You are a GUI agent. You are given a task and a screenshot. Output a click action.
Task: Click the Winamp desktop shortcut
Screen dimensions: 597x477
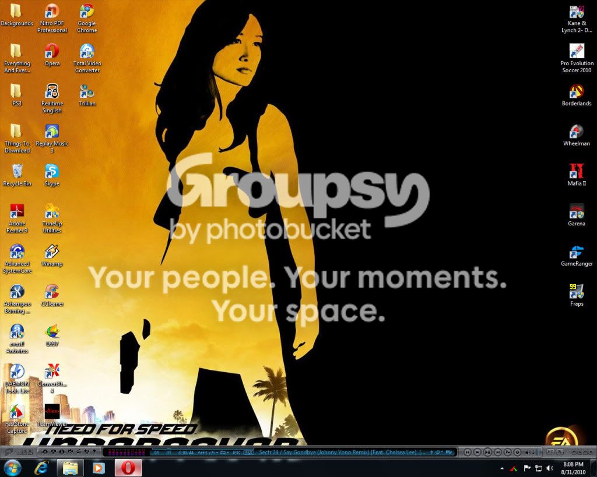(x=52, y=256)
